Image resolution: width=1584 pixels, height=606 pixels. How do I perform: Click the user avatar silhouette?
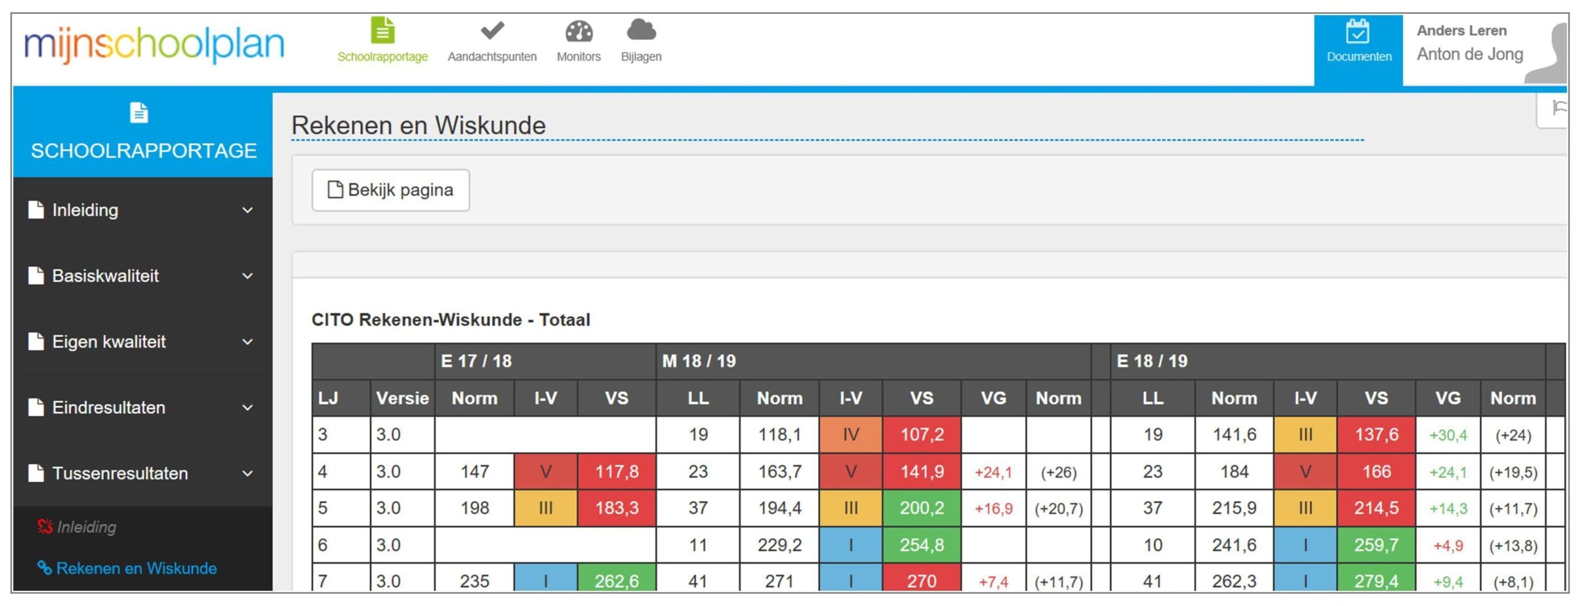tap(1546, 54)
